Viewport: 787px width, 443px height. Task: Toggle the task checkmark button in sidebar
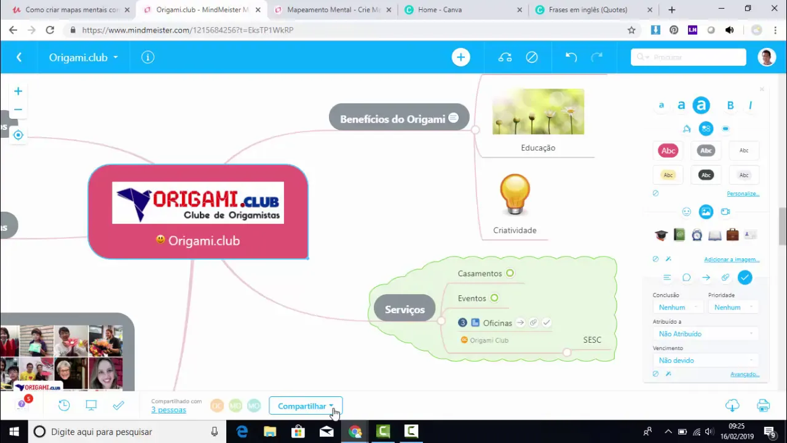point(745,277)
